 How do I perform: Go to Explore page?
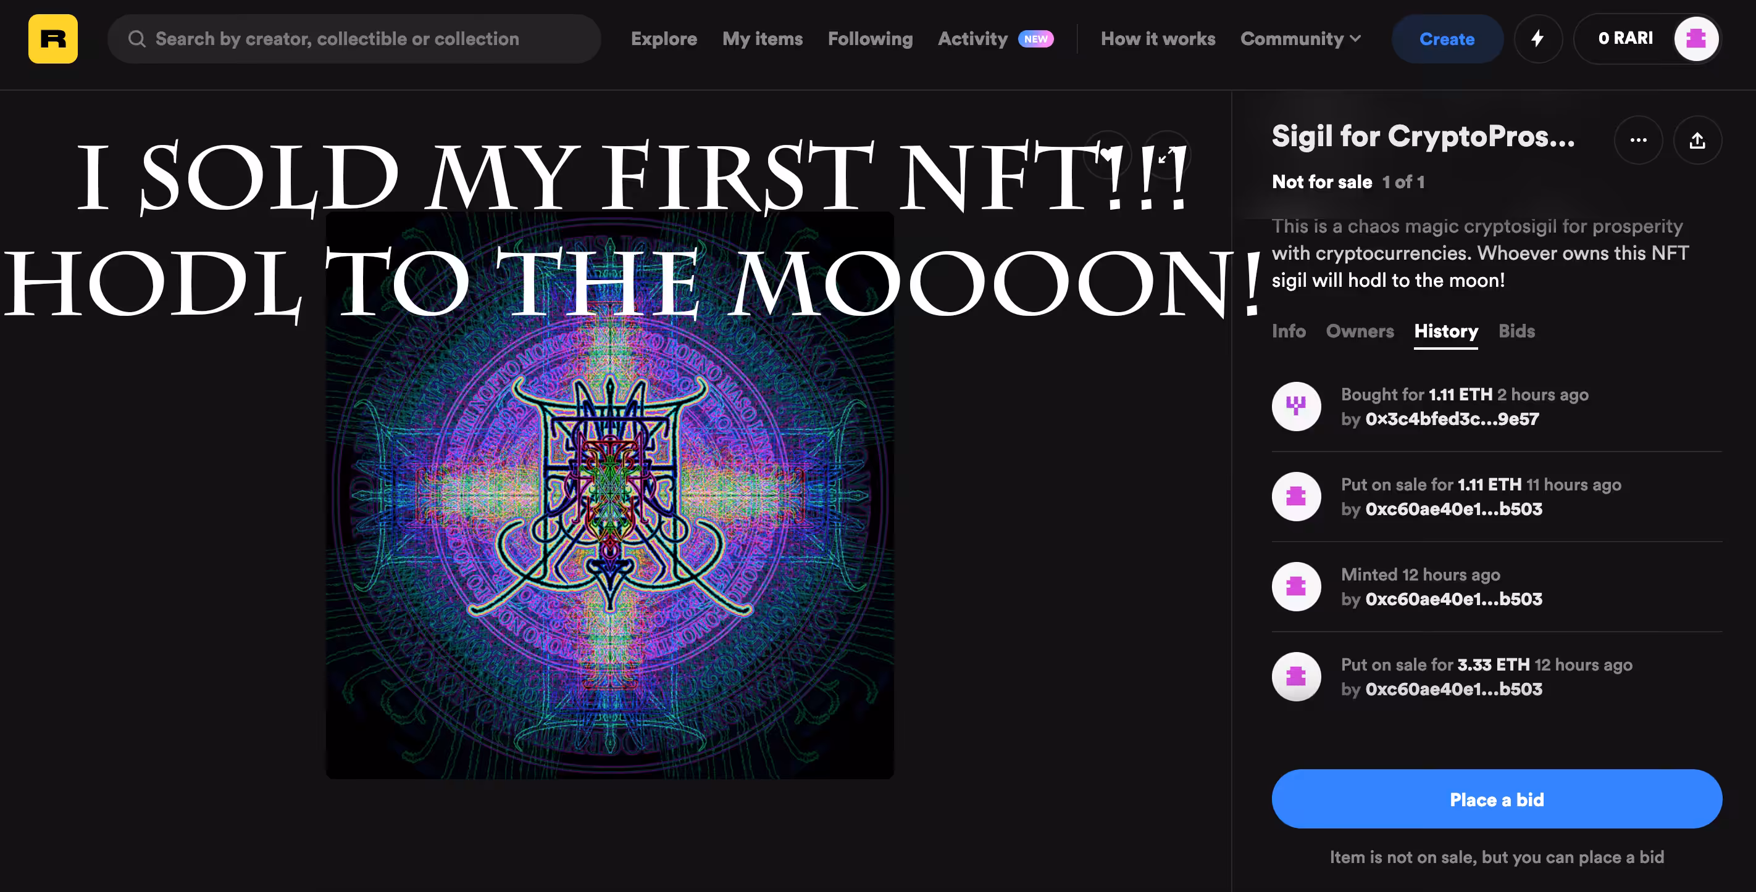coord(664,39)
